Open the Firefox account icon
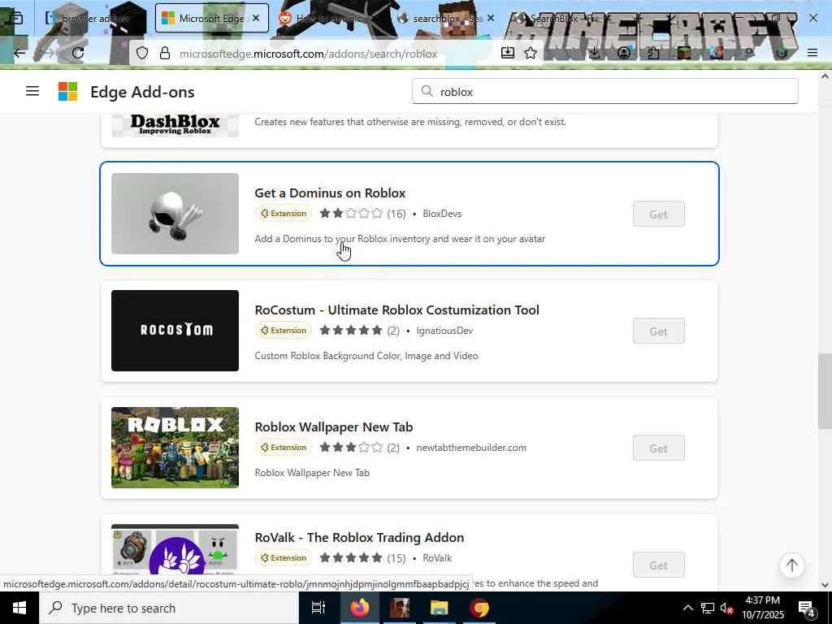The image size is (832, 624). pyautogui.click(x=624, y=53)
